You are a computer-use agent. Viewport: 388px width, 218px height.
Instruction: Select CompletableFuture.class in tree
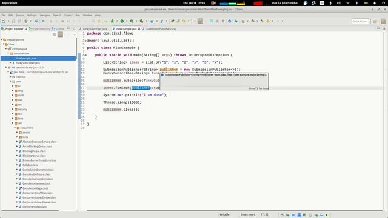36,174
